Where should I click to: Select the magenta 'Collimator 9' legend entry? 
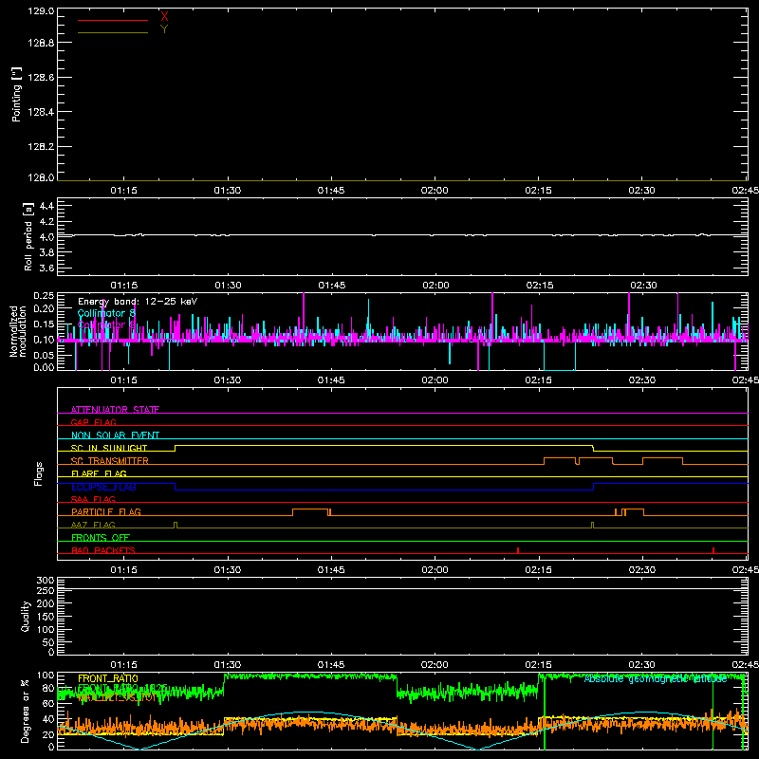106,324
